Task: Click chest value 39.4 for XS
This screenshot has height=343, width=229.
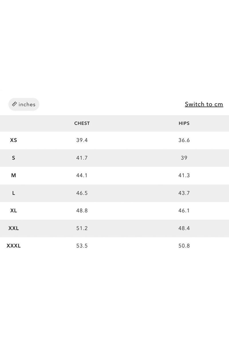Action: [x=82, y=140]
